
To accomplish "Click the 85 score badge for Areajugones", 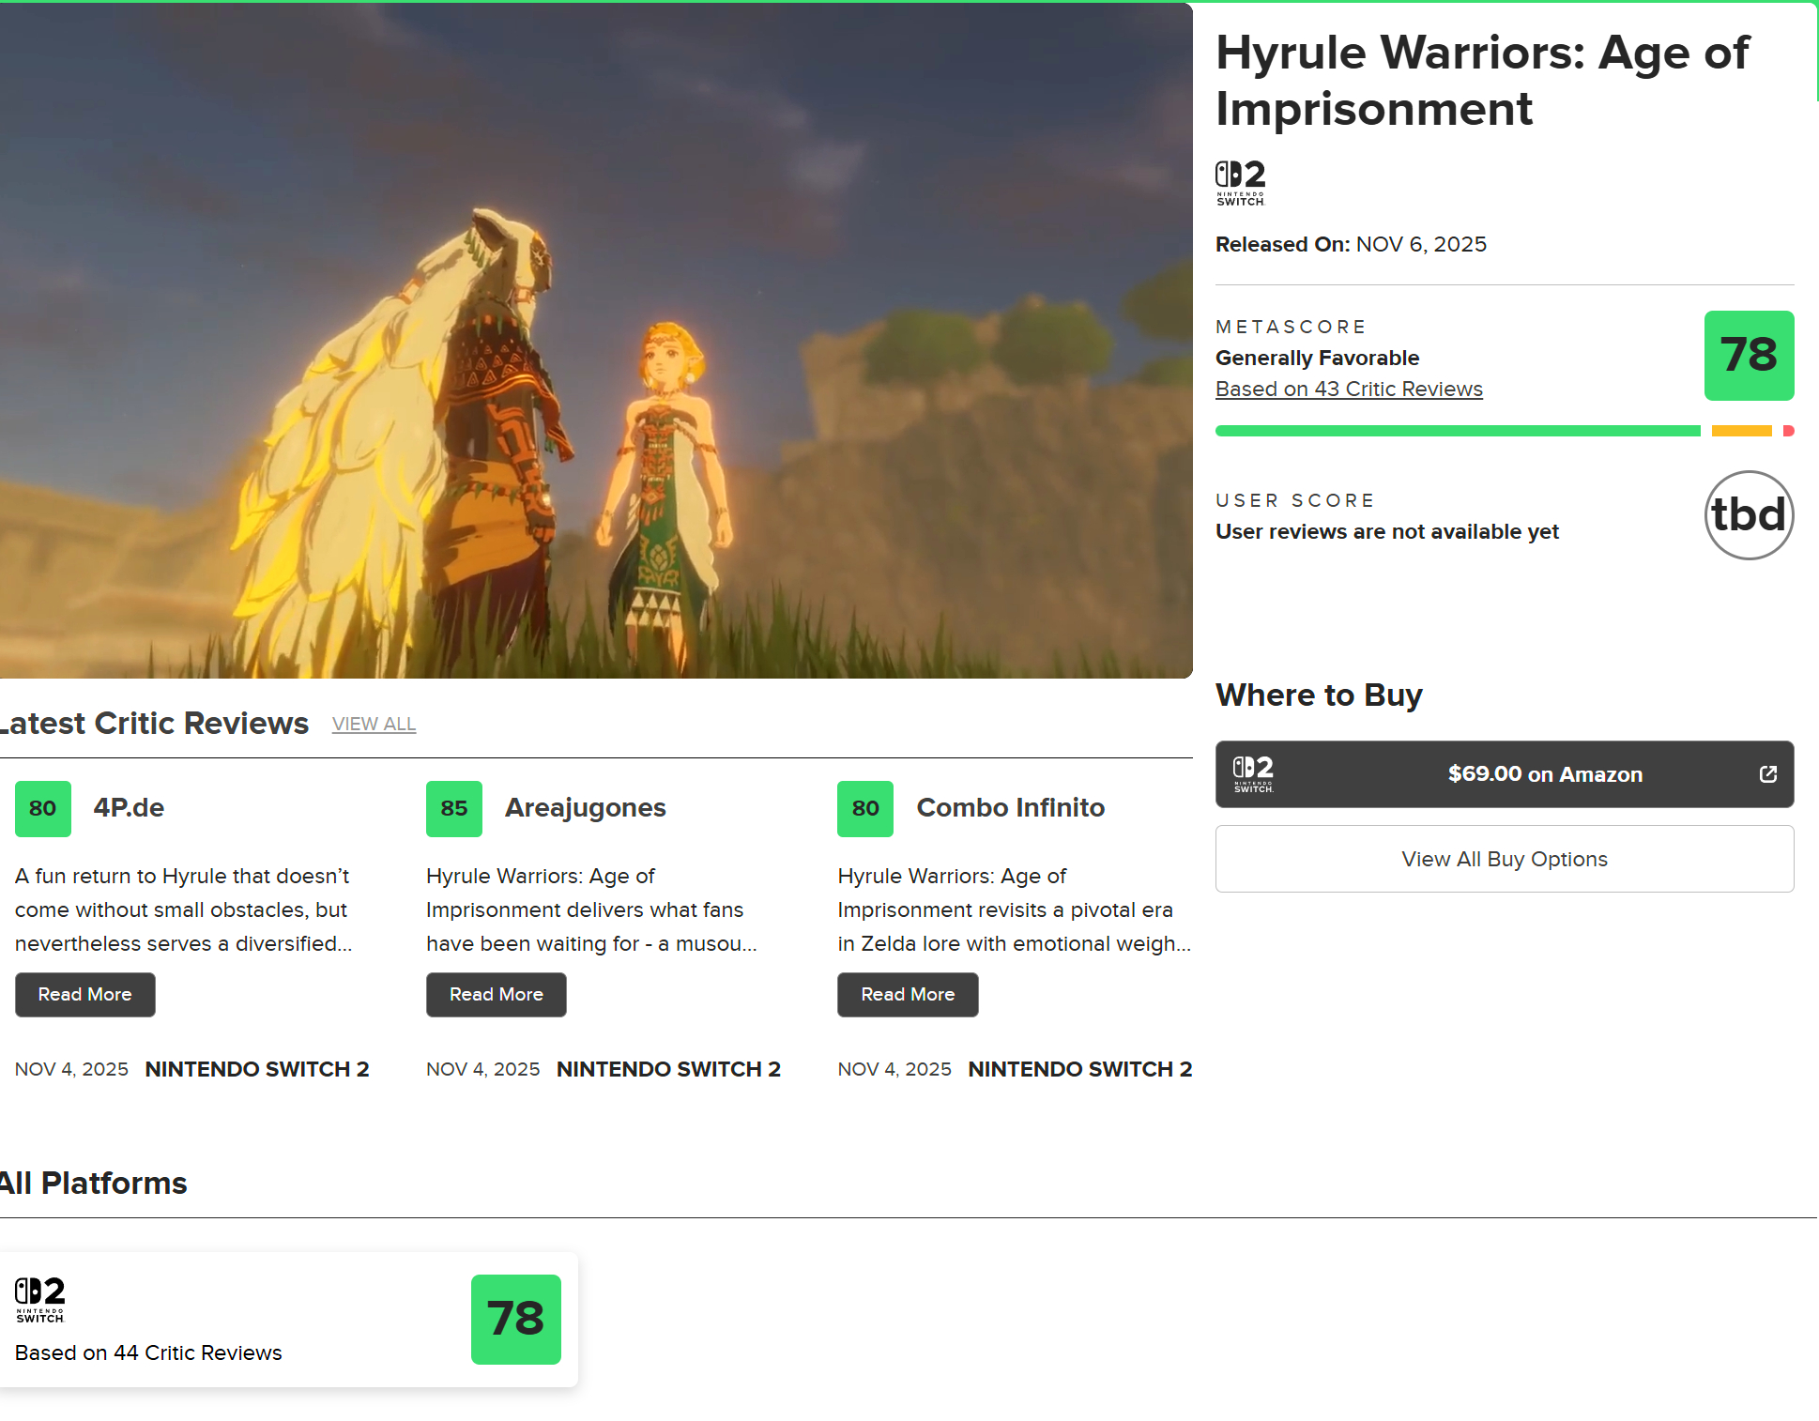I will tap(454, 808).
